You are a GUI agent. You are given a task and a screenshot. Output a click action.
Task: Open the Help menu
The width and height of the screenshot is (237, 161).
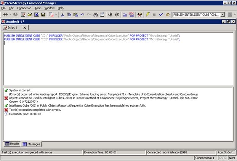click(x=61, y=8)
